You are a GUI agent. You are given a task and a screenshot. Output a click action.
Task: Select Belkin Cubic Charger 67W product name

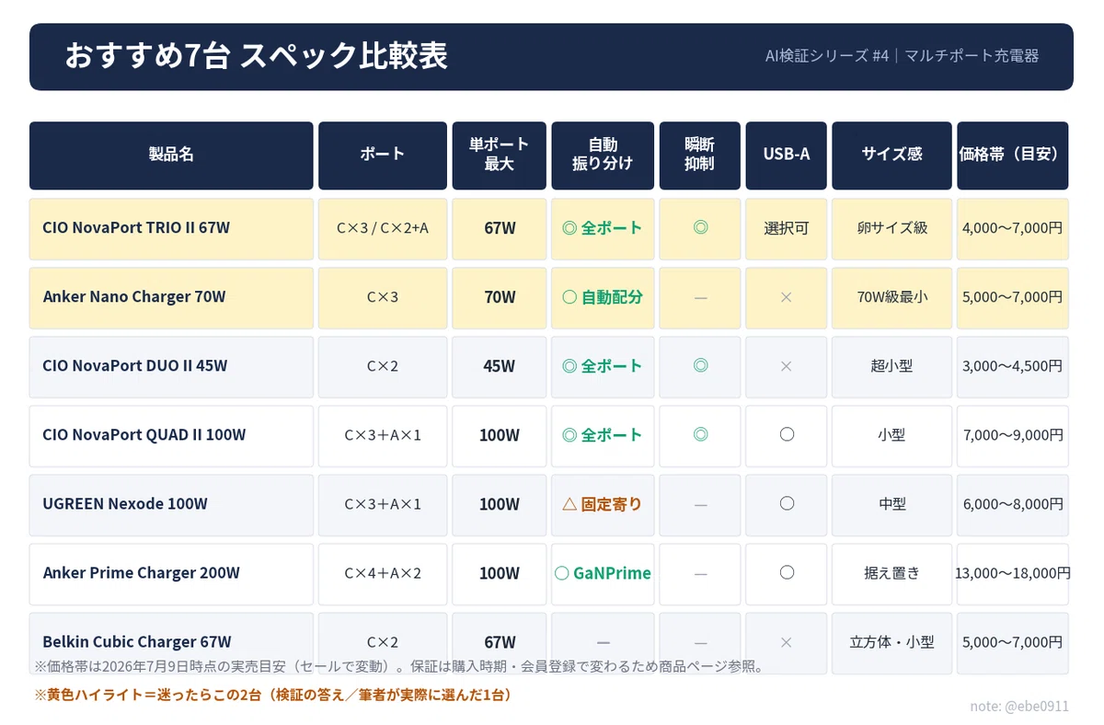coord(137,642)
